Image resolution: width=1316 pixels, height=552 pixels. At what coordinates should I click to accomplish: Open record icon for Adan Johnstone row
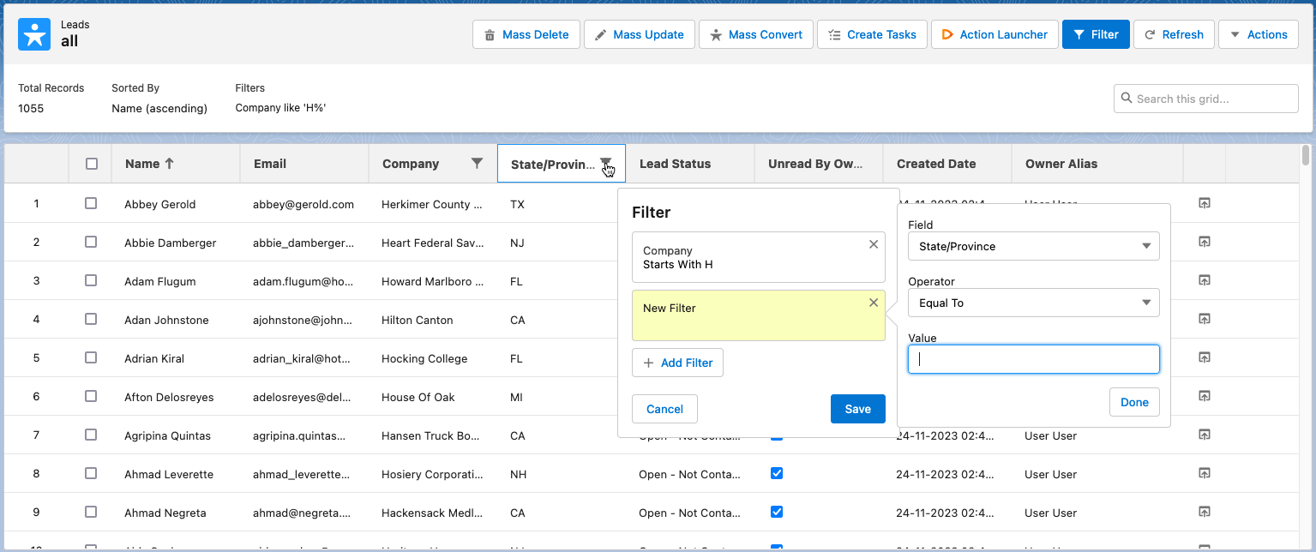pyautogui.click(x=1204, y=319)
